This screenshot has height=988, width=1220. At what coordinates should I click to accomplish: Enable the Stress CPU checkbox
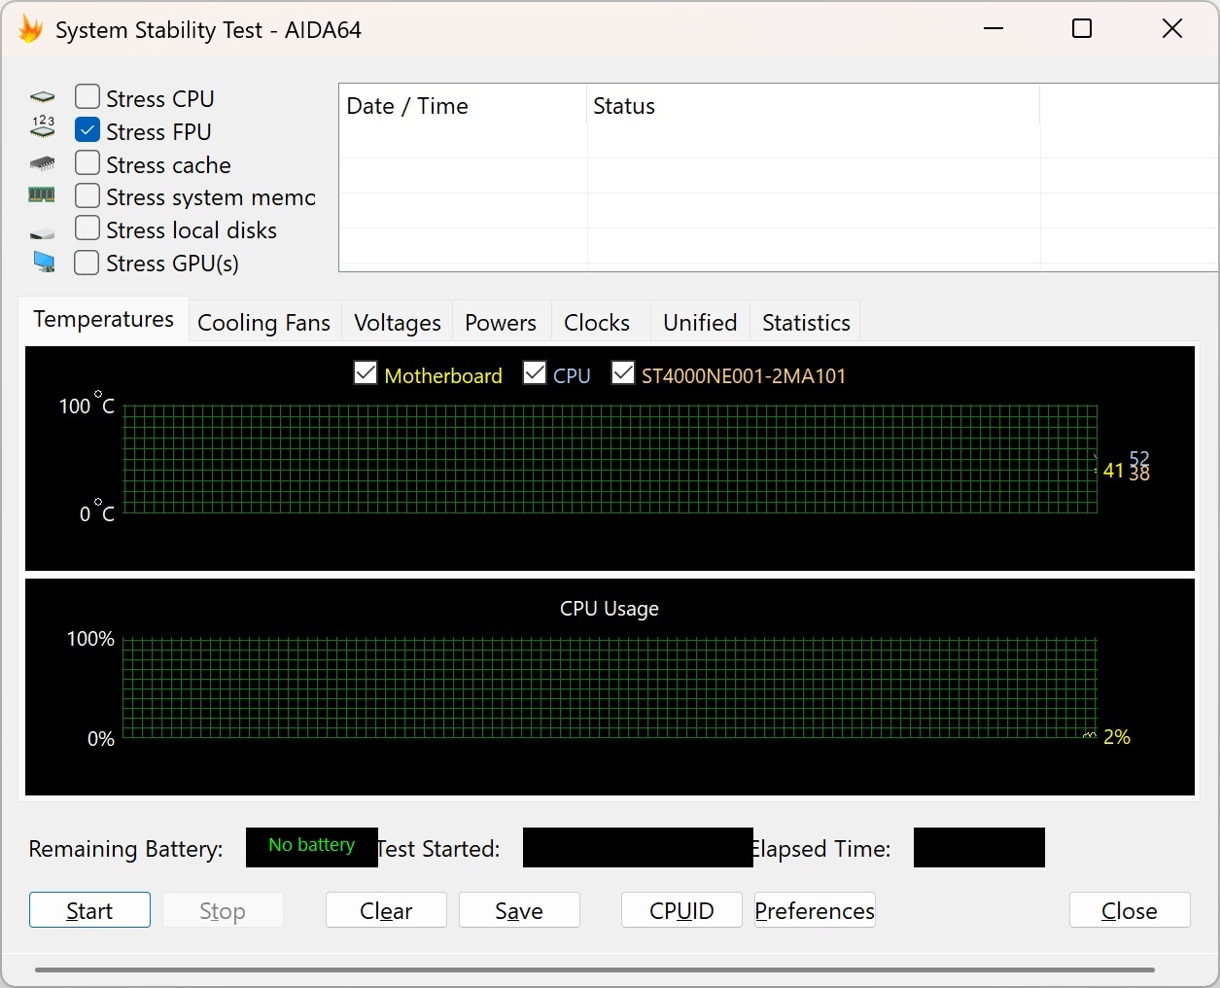87,96
